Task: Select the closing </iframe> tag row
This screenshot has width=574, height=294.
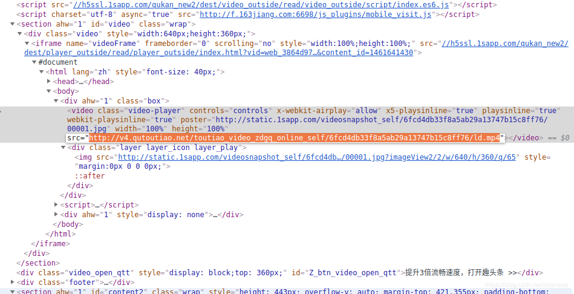Action: pyautogui.click(x=50, y=243)
